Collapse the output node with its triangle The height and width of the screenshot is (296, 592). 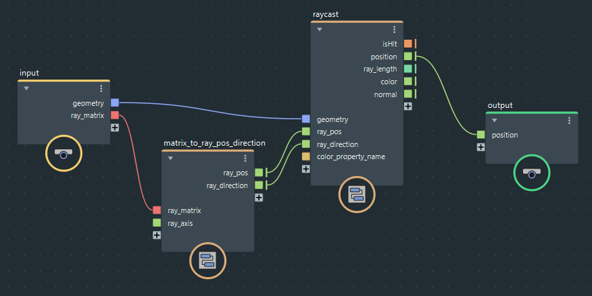click(494, 120)
